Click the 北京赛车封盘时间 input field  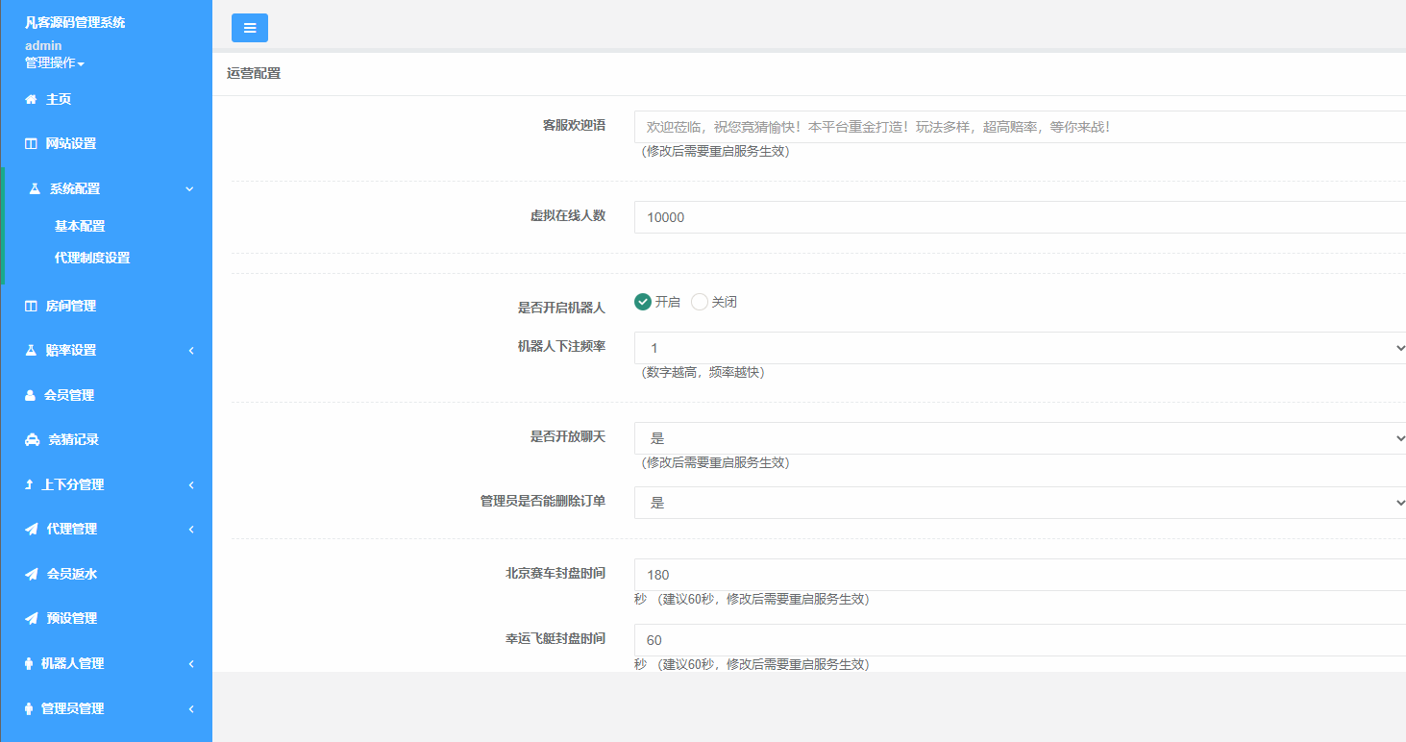(1019, 575)
